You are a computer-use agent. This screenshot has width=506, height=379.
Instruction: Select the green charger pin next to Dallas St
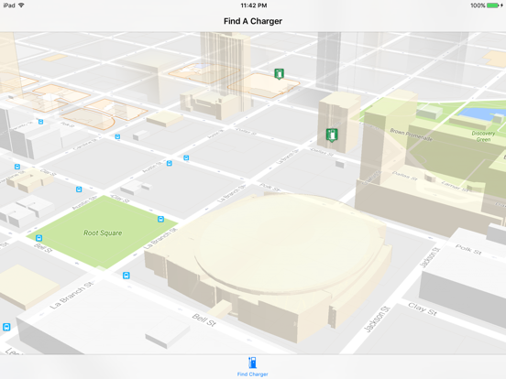click(332, 135)
